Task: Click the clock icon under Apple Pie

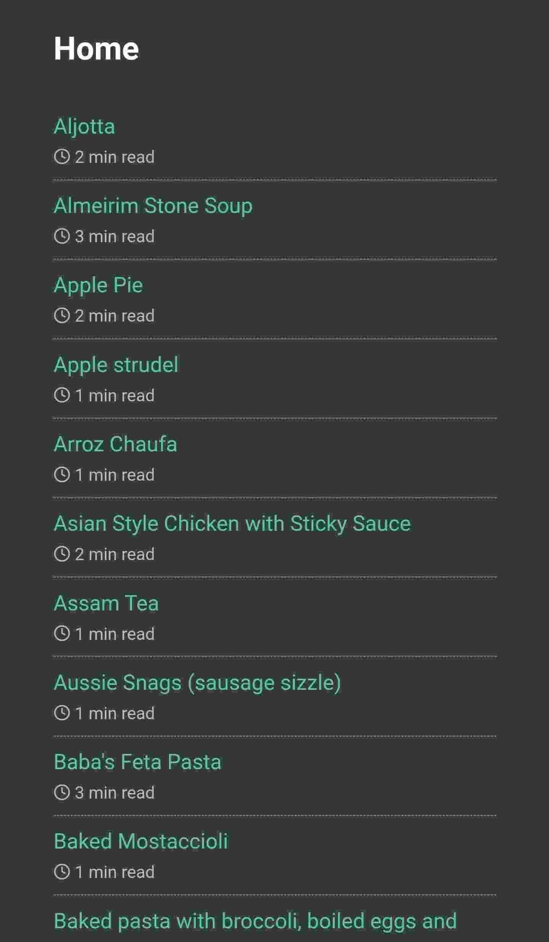Action: click(x=62, y=316)
